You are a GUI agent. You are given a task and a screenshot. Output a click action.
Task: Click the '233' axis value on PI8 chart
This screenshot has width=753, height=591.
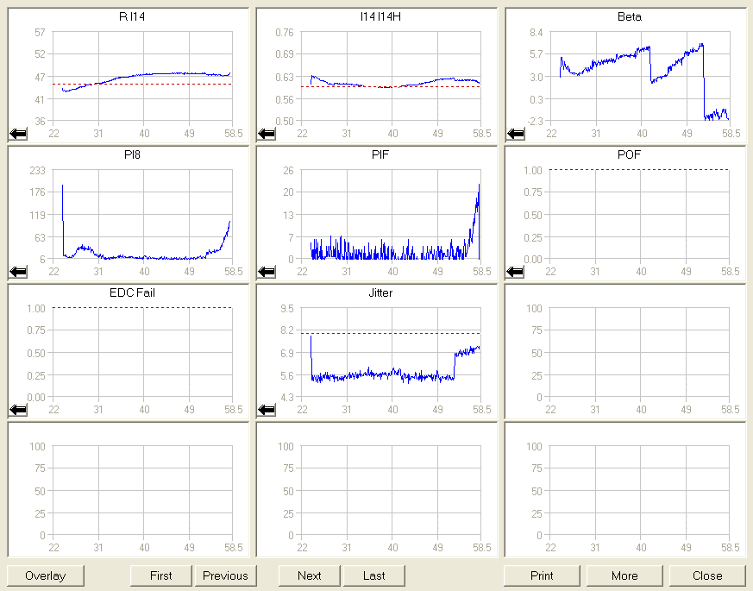point(37,170)
